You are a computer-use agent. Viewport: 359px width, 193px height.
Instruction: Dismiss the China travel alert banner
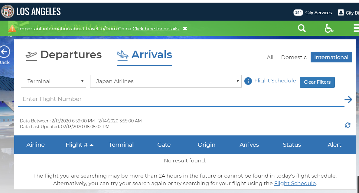pos(185,28)
